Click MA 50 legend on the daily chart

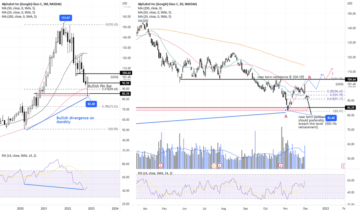click(x=155, y=12)
